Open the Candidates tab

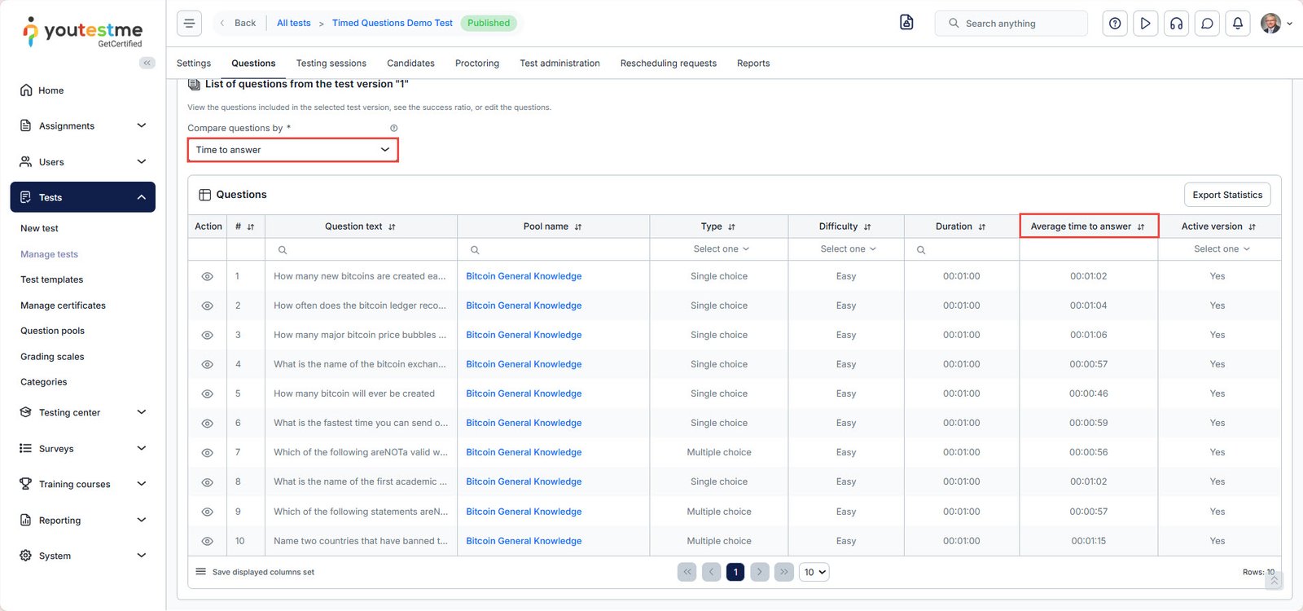point(410,64)
